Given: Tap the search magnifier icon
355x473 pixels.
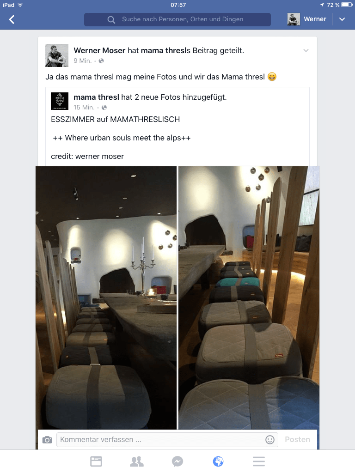Looking at the screenshot, I should click(111, 19).
